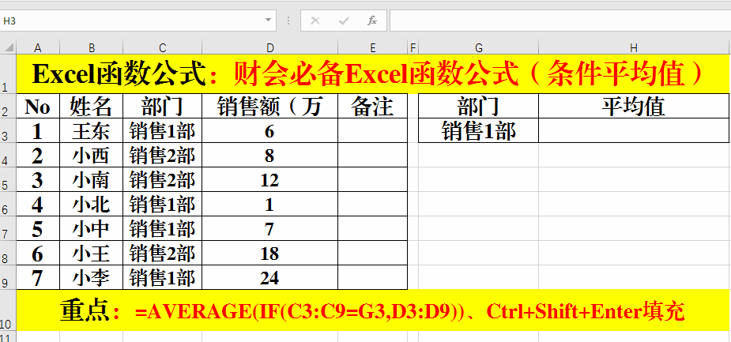Click the formula bar expand dots handle
The height and width of the screenshot is (342, 731).
coord(288,21)
